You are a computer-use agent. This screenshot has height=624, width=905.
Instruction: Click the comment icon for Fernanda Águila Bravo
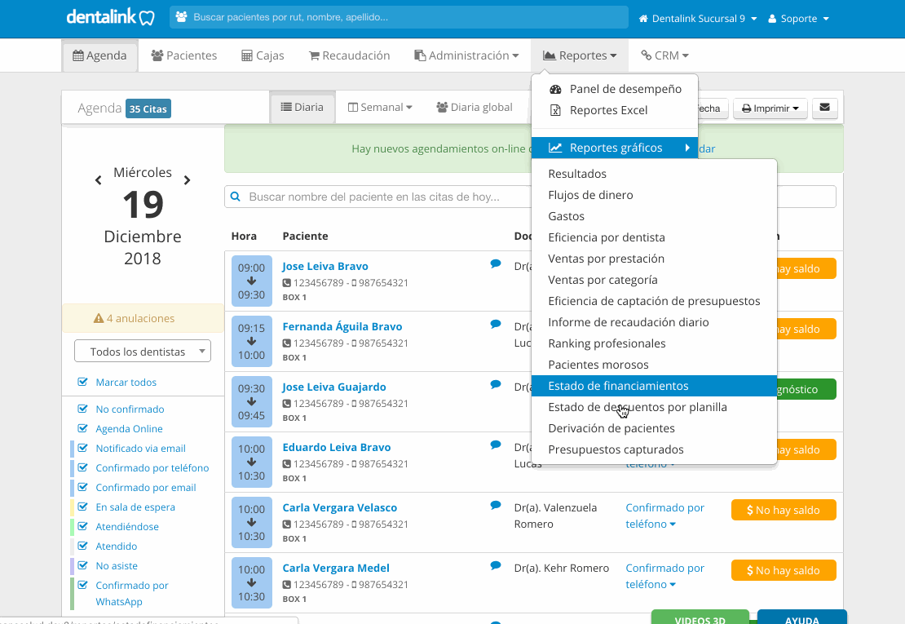(x=495, y=324)
